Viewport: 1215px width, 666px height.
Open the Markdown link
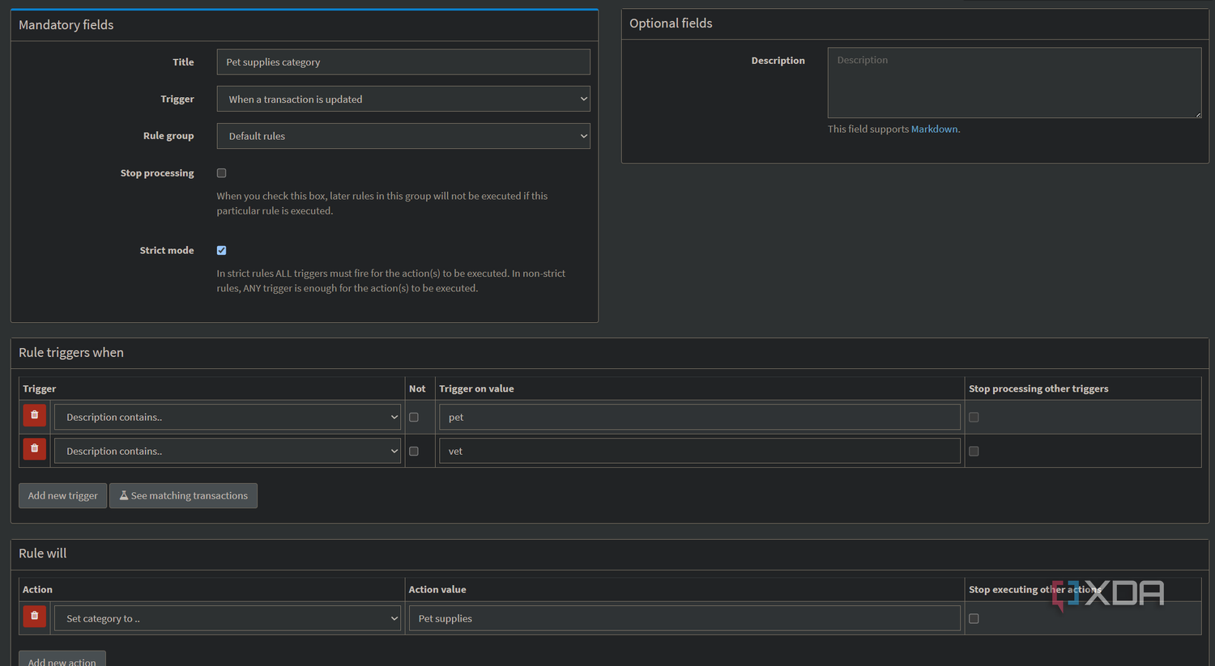click(934, 129)
